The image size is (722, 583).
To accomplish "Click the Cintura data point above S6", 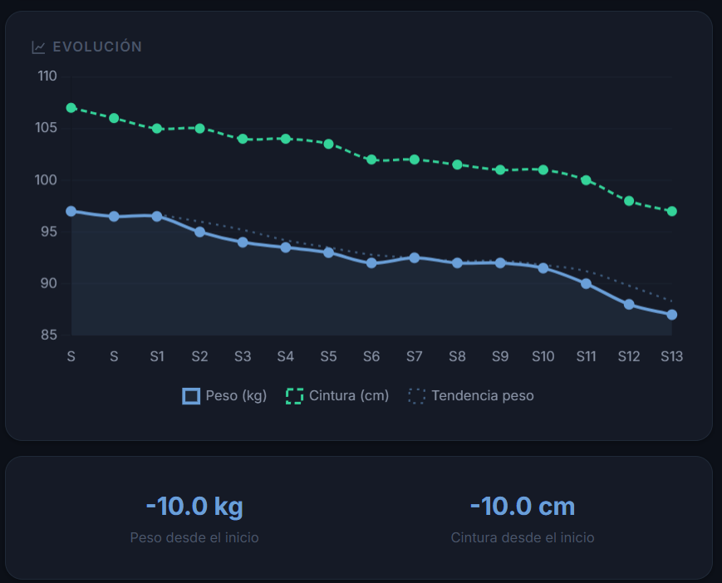I will [x=371, y=159].
